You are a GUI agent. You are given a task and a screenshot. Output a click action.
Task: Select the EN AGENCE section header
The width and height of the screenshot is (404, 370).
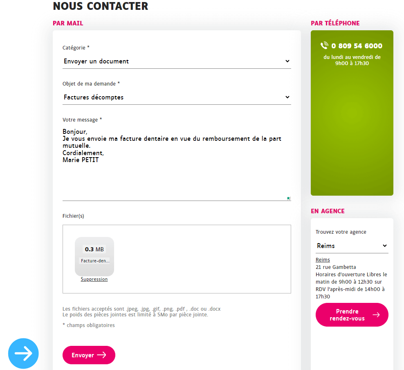[x=327, y=211]
